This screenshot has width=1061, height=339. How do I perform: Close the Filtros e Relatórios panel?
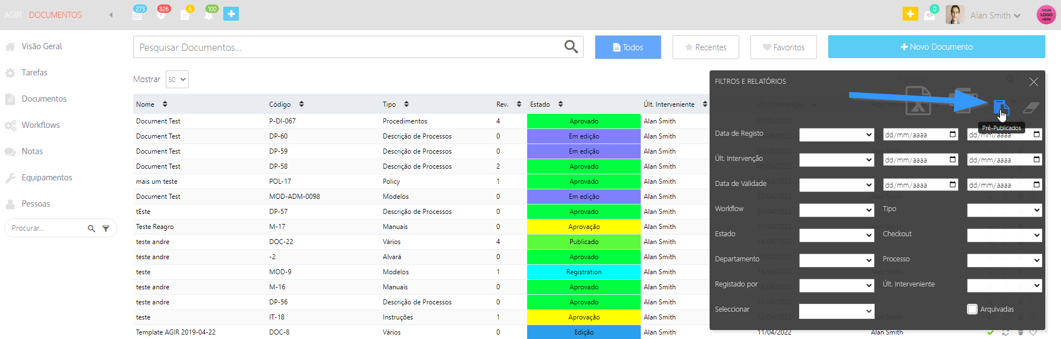point(1034,82)
